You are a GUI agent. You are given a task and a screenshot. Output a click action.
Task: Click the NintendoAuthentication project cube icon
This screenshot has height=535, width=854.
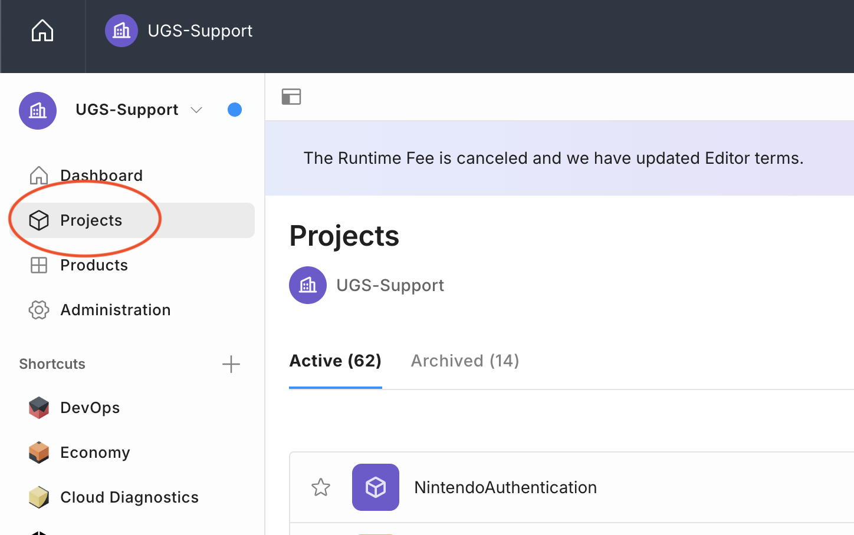[x=376, y=487]
